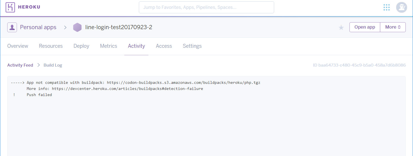
Task: Focus the Jump to Favorites search box
Action: tap(206, 7)
